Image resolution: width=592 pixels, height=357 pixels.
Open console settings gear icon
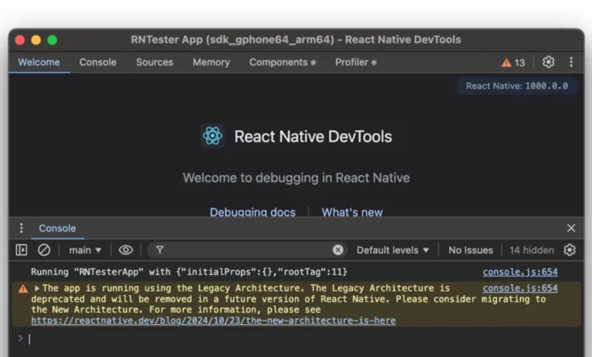569,250
